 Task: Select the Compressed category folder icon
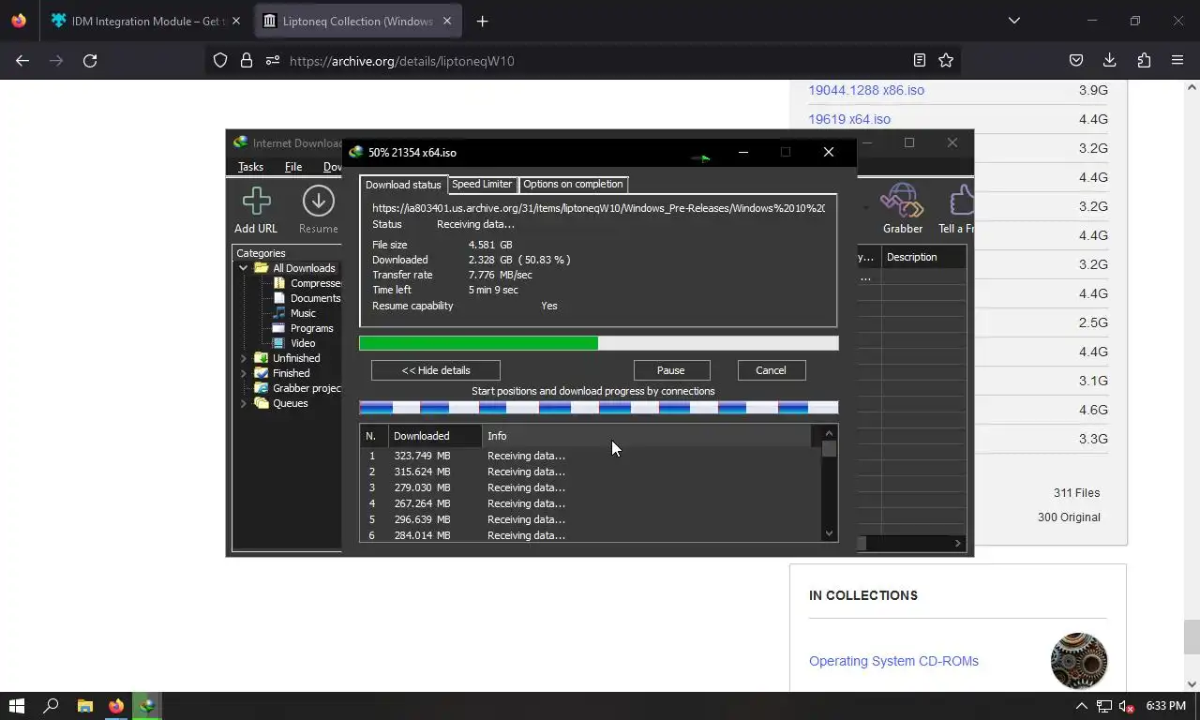278,283
